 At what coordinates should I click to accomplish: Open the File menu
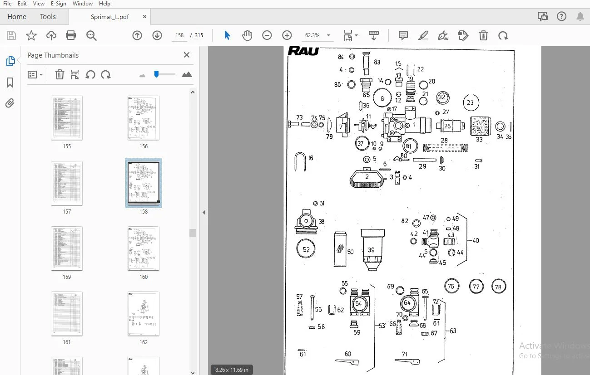[7, 4]
